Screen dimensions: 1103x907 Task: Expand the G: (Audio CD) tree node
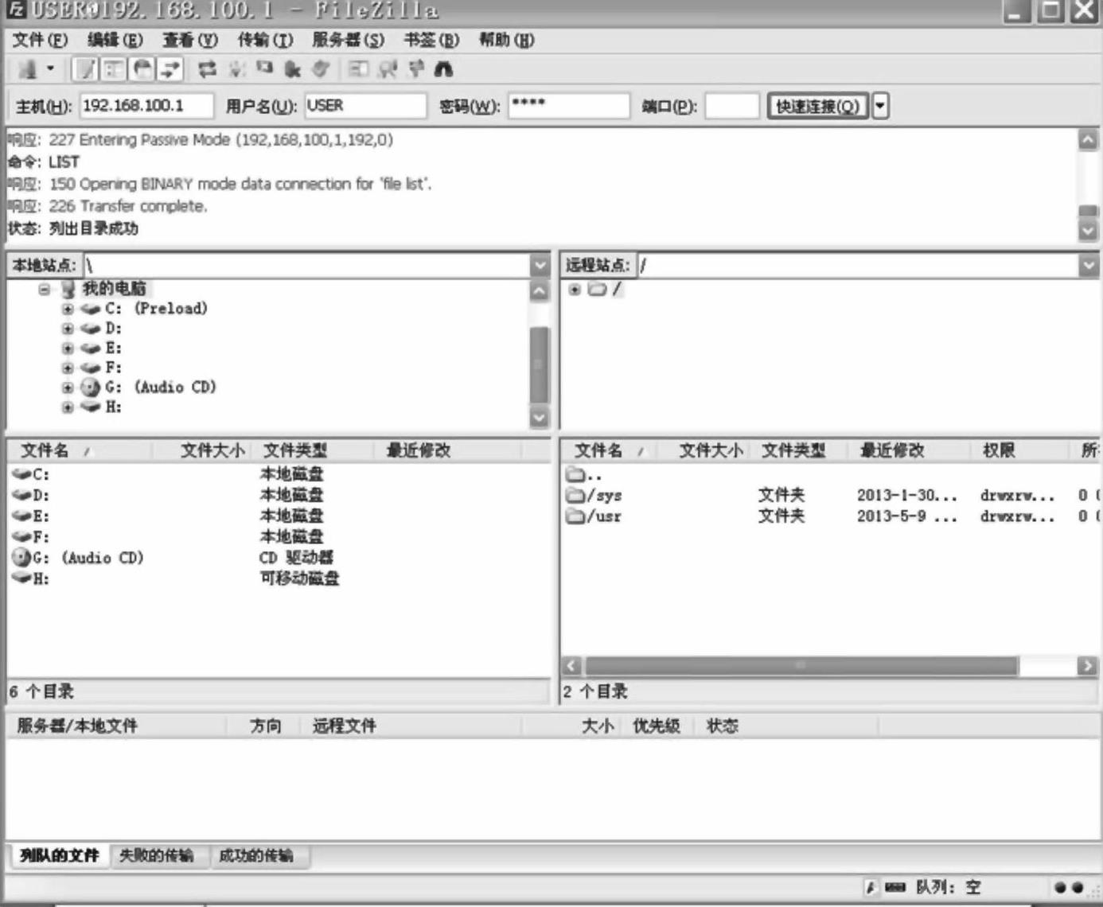[68, 387]
